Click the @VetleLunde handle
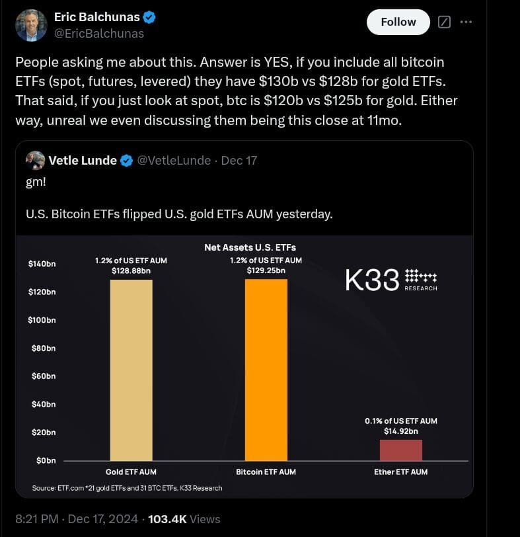This screenshot has width=520, height=537. [174, 160]
